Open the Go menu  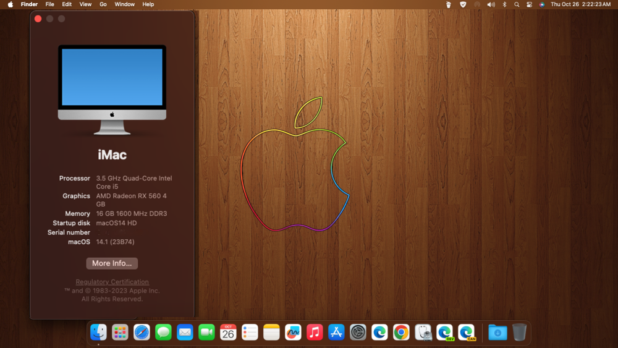tap(103, 4)
